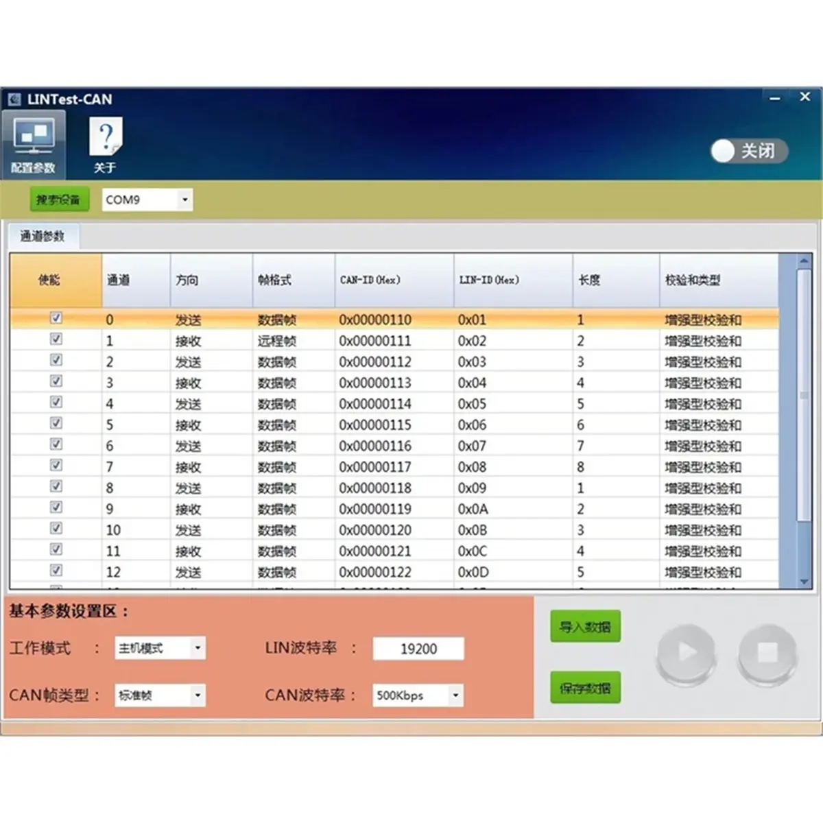Toggle the 关闭 connection switch
Screen dimensions: 823x823
tap(748, 151)
